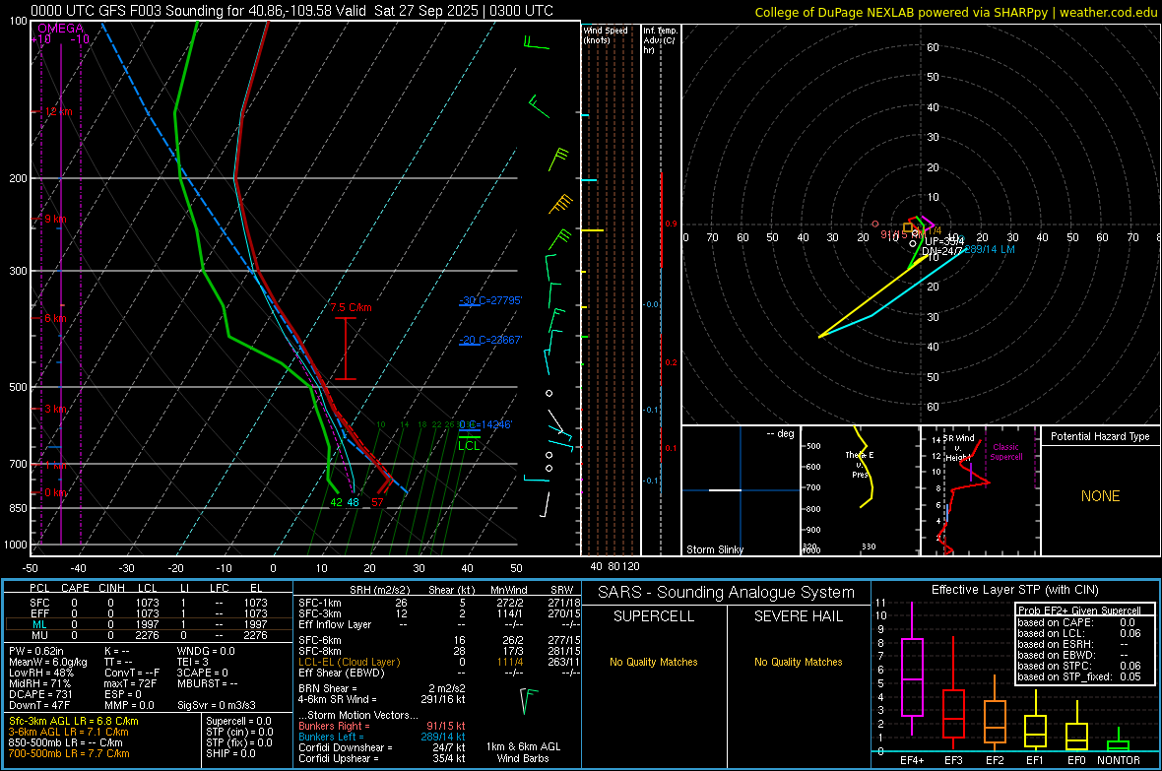Click the magenta EF4+ box plot
Image resolution: width=1162 pixels, height=771 pixels.
point(912,670)
